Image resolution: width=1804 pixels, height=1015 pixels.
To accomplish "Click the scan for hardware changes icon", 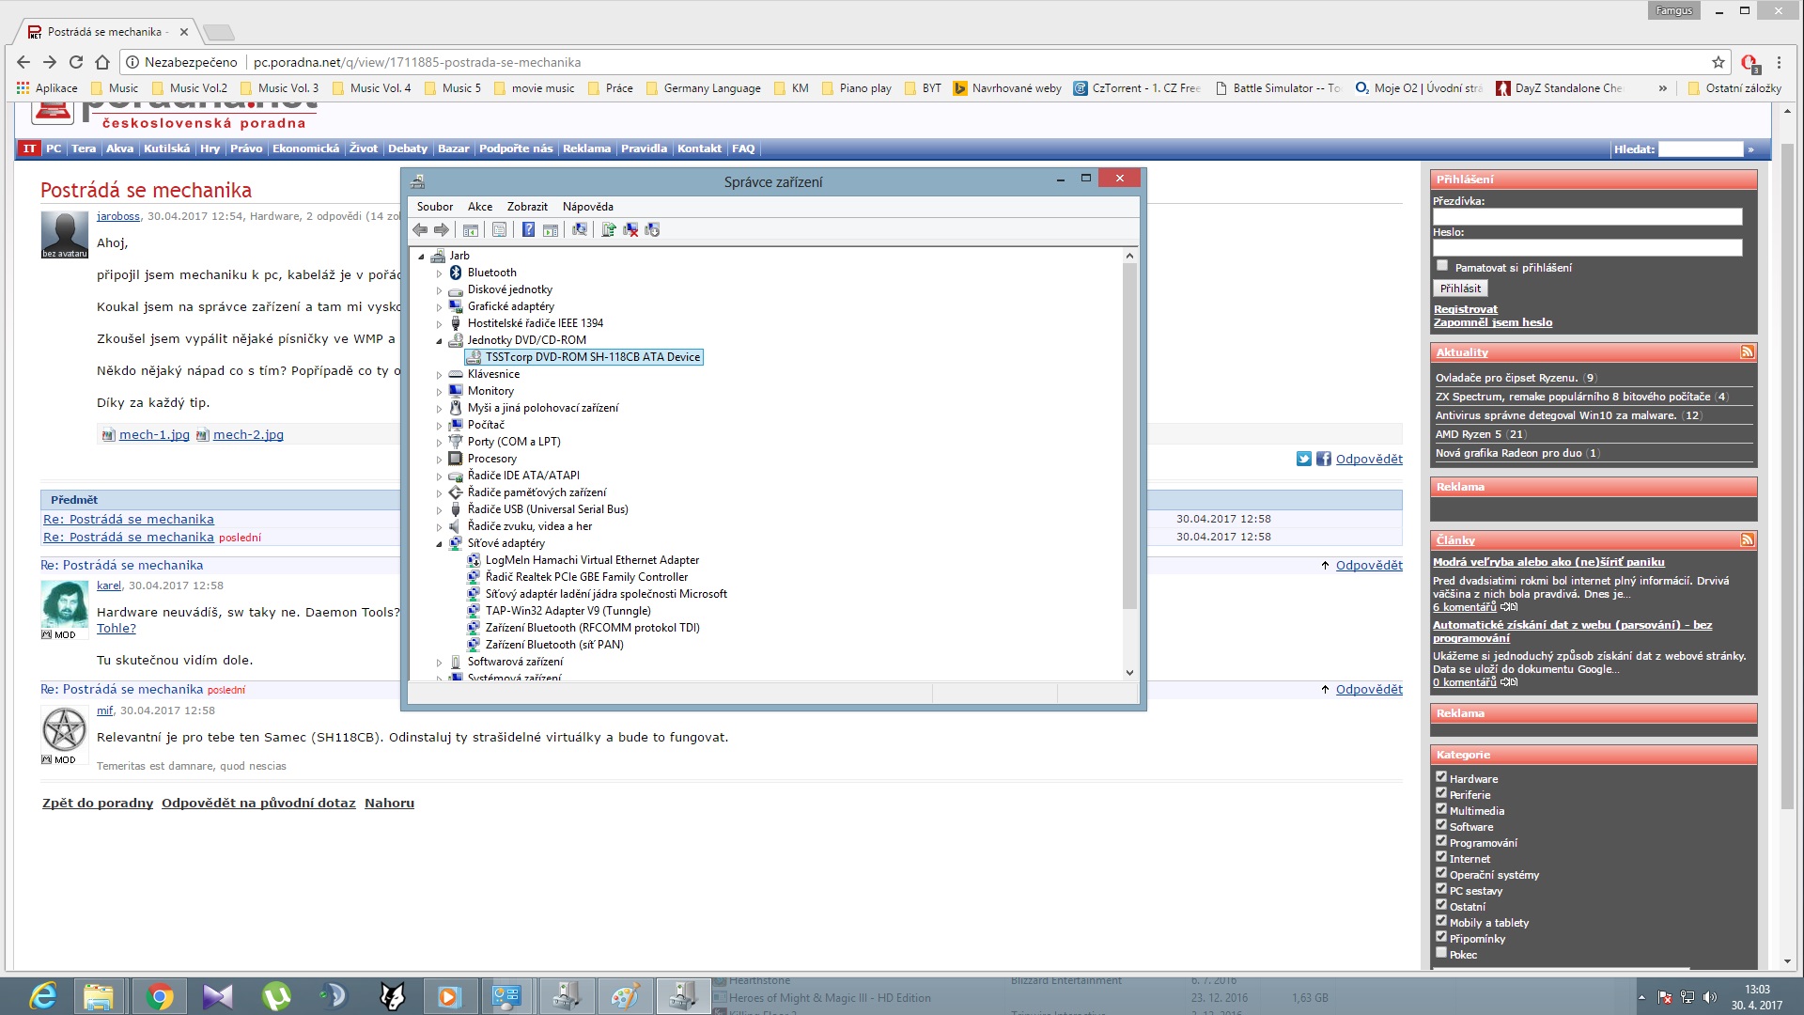I will click(580, 230).
